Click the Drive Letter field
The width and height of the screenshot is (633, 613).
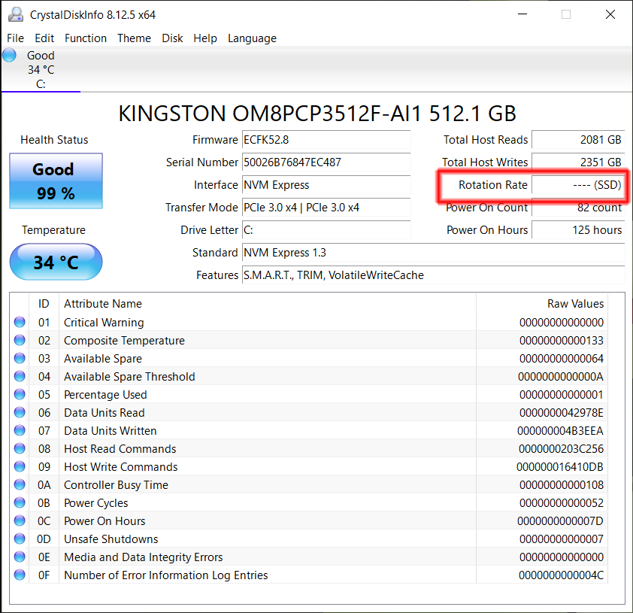point(326,230)
